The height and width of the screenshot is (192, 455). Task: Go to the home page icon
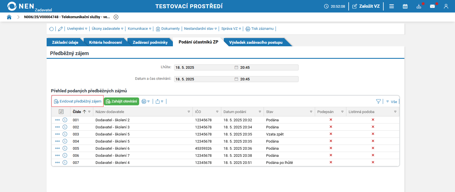9,17
